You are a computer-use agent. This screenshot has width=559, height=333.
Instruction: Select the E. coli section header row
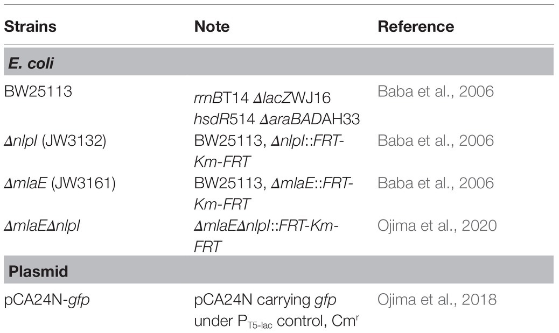coord(279,63)
